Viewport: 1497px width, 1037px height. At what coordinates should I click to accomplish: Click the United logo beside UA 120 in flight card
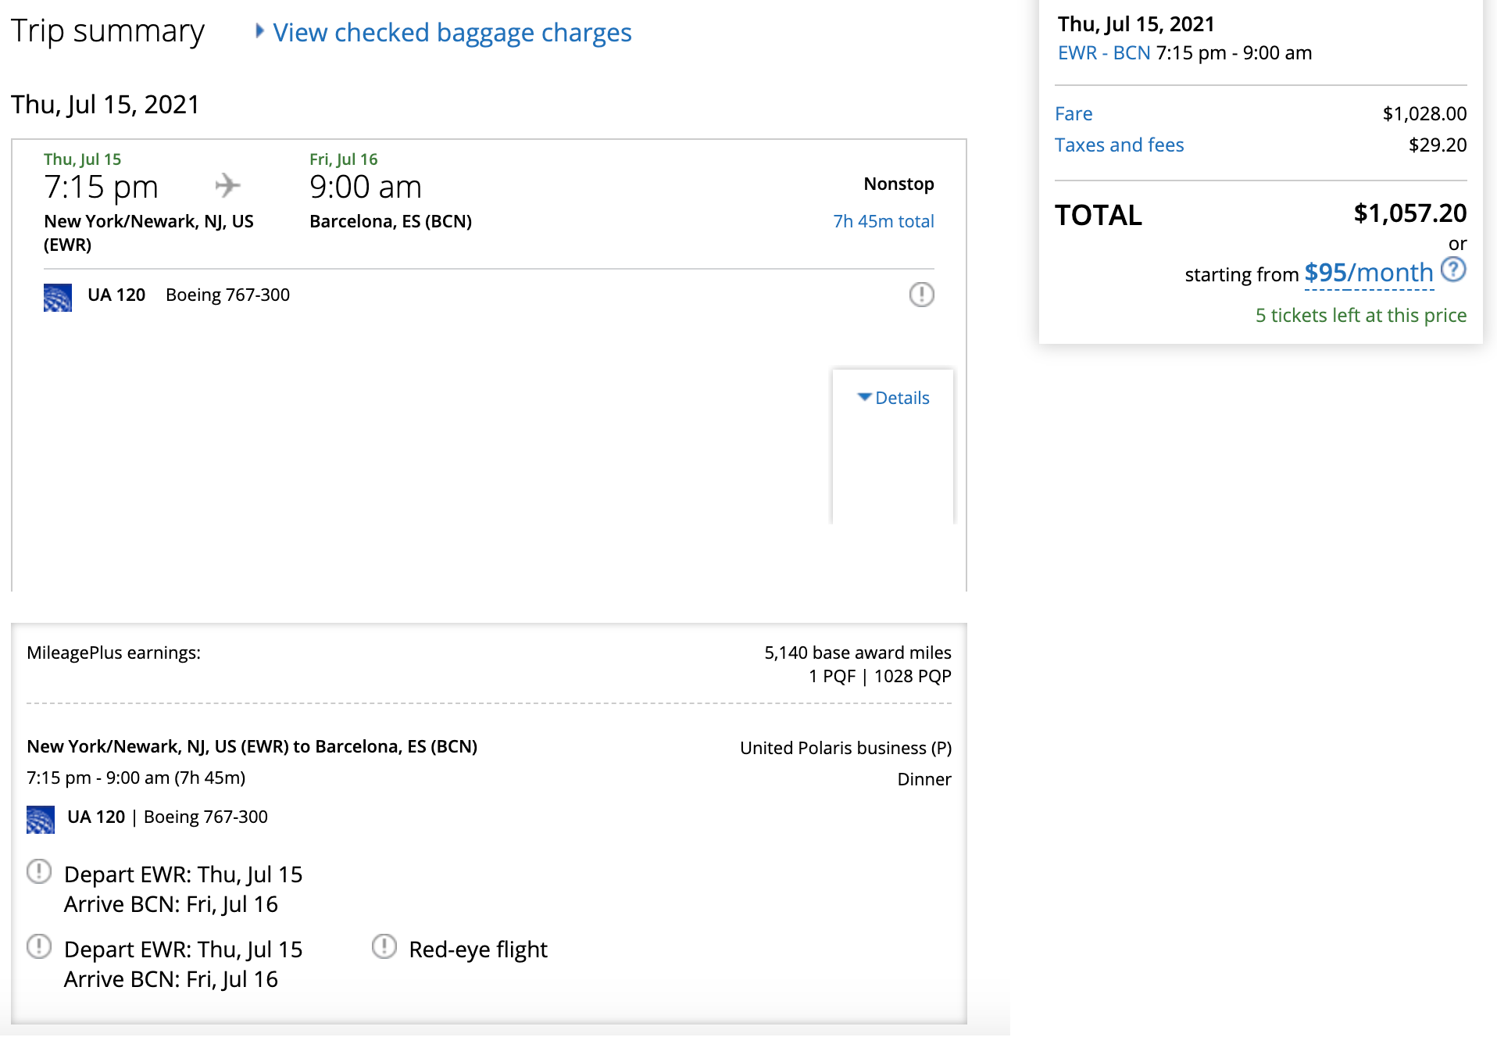(x=58, y=297)
